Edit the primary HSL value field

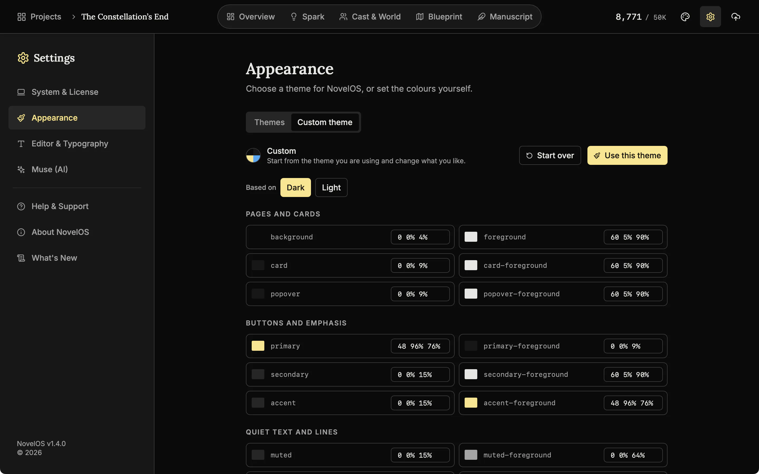point(420,346)
